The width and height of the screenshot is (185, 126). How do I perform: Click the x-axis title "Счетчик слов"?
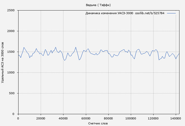98,123
